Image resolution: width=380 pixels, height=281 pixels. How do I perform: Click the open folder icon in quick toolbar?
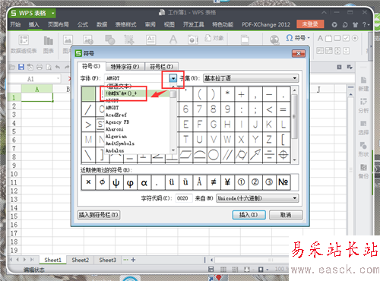(12, 67)
